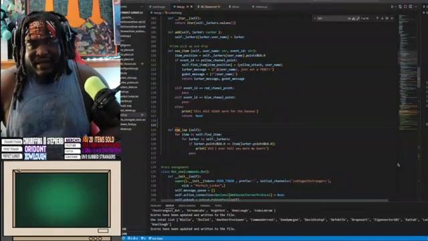Screen dimensions: 428x241
Task: Click into the Find search input
Action: [x=332, y=18]
